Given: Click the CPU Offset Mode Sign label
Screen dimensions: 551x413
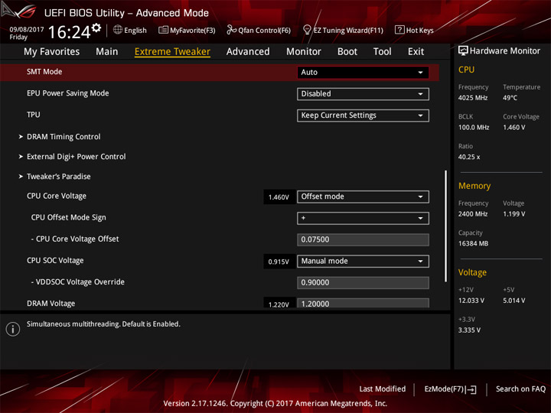Looking at the screenshot, I should [69, 218].
